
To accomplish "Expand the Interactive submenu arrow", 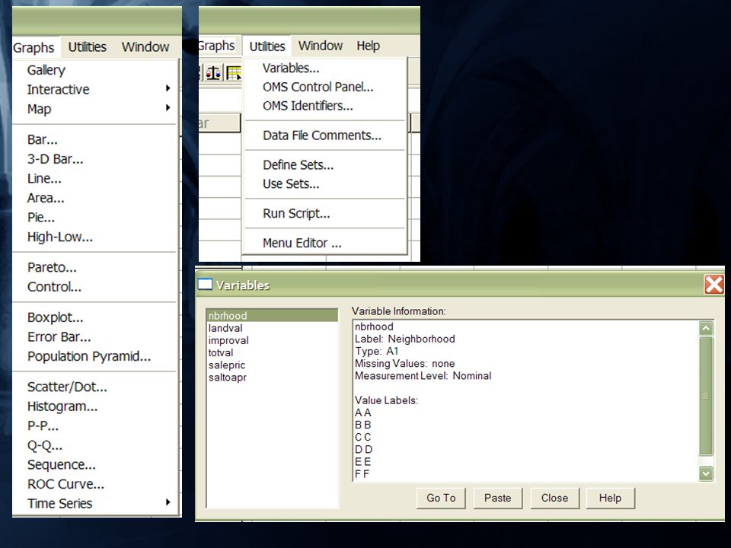I will click(168, 88).
